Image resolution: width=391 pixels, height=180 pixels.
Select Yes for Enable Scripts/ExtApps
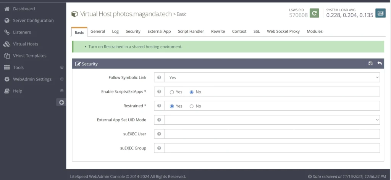pos(172,92)
